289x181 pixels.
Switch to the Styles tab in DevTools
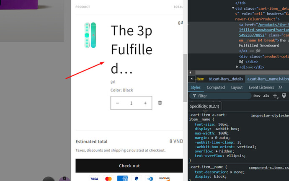(x=196, y=88)
